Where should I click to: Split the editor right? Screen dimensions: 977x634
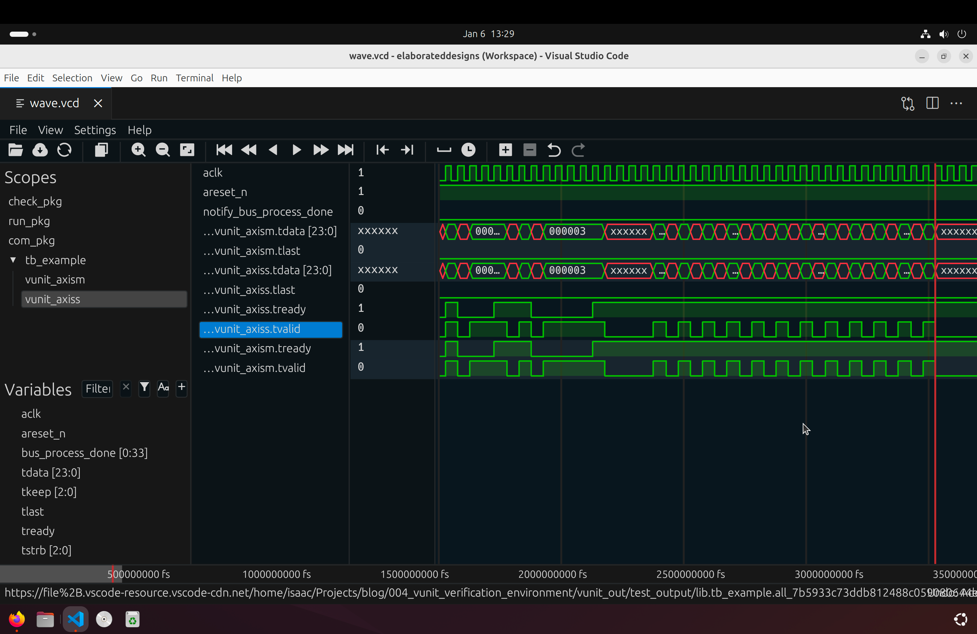pos(932,103)
